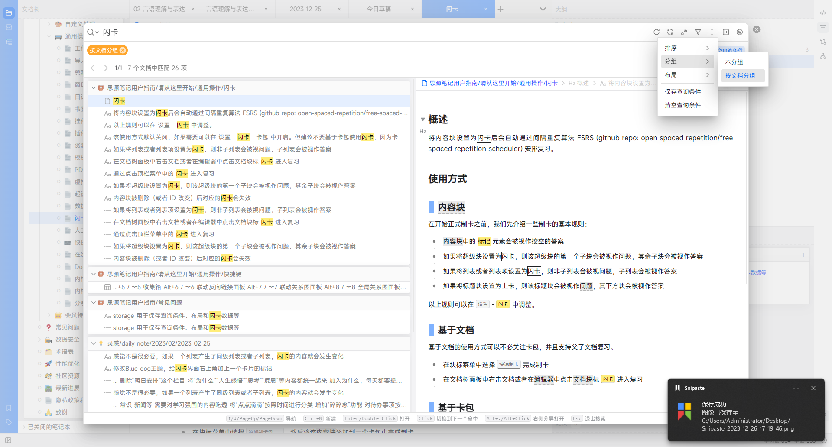
Task: Click the breadcrumb link to 通用操作/闪卡 document
Action: (493, 83)
